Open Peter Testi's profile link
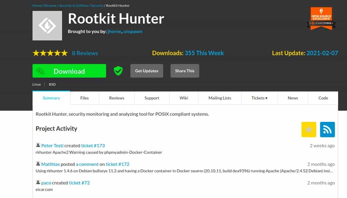Screen dimensions: 347x198 click(x=52, y=146)
